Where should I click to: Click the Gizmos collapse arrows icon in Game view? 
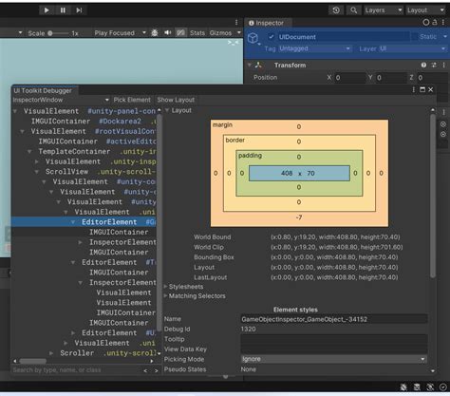click(x=233, y=43)
